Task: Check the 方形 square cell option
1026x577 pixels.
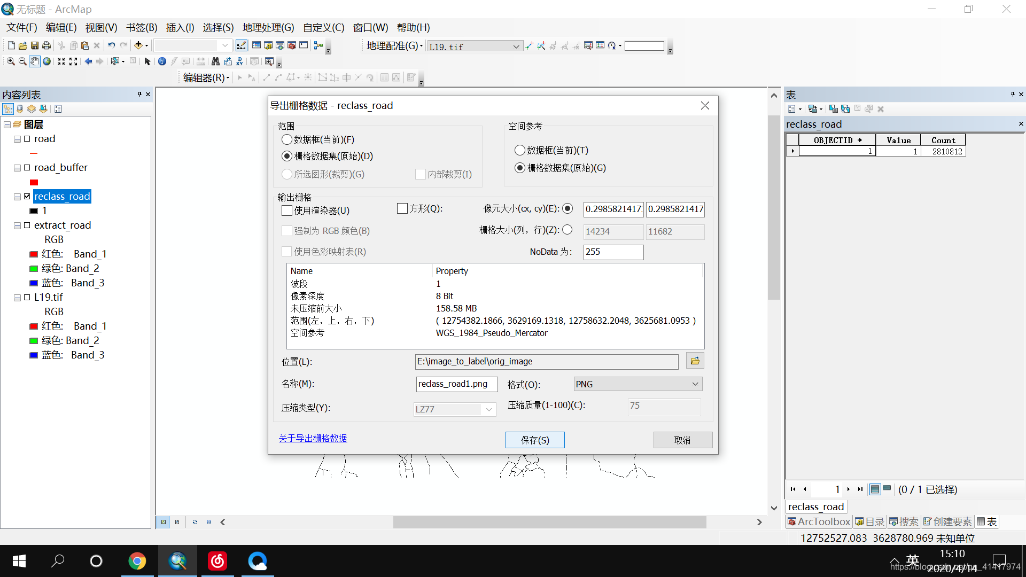Action: 402,208
